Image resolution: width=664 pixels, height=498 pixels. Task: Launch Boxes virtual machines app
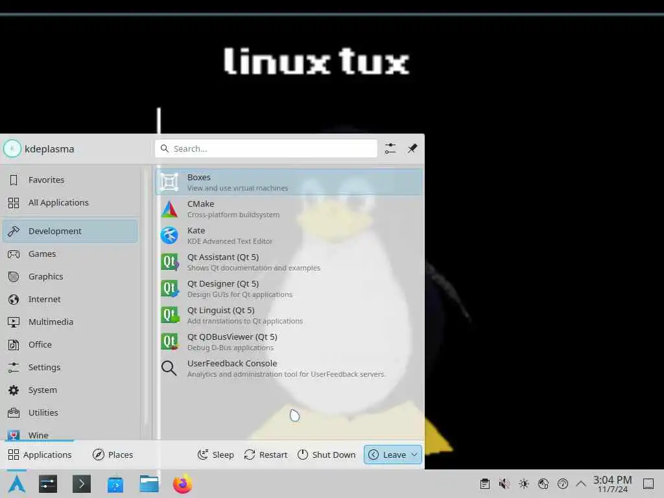(x=289, y=182)
